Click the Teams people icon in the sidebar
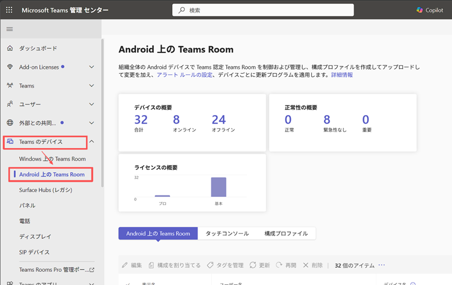Viewport: 452px width, 285px height. [10, 85]
